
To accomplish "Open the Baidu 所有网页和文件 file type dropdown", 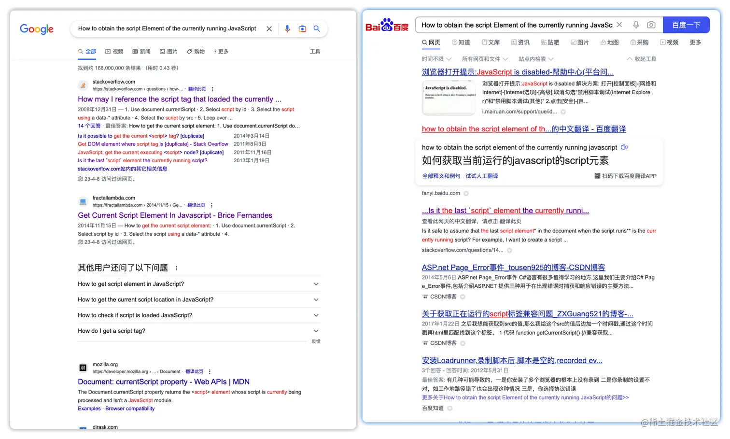I will [x=485, y=59].
